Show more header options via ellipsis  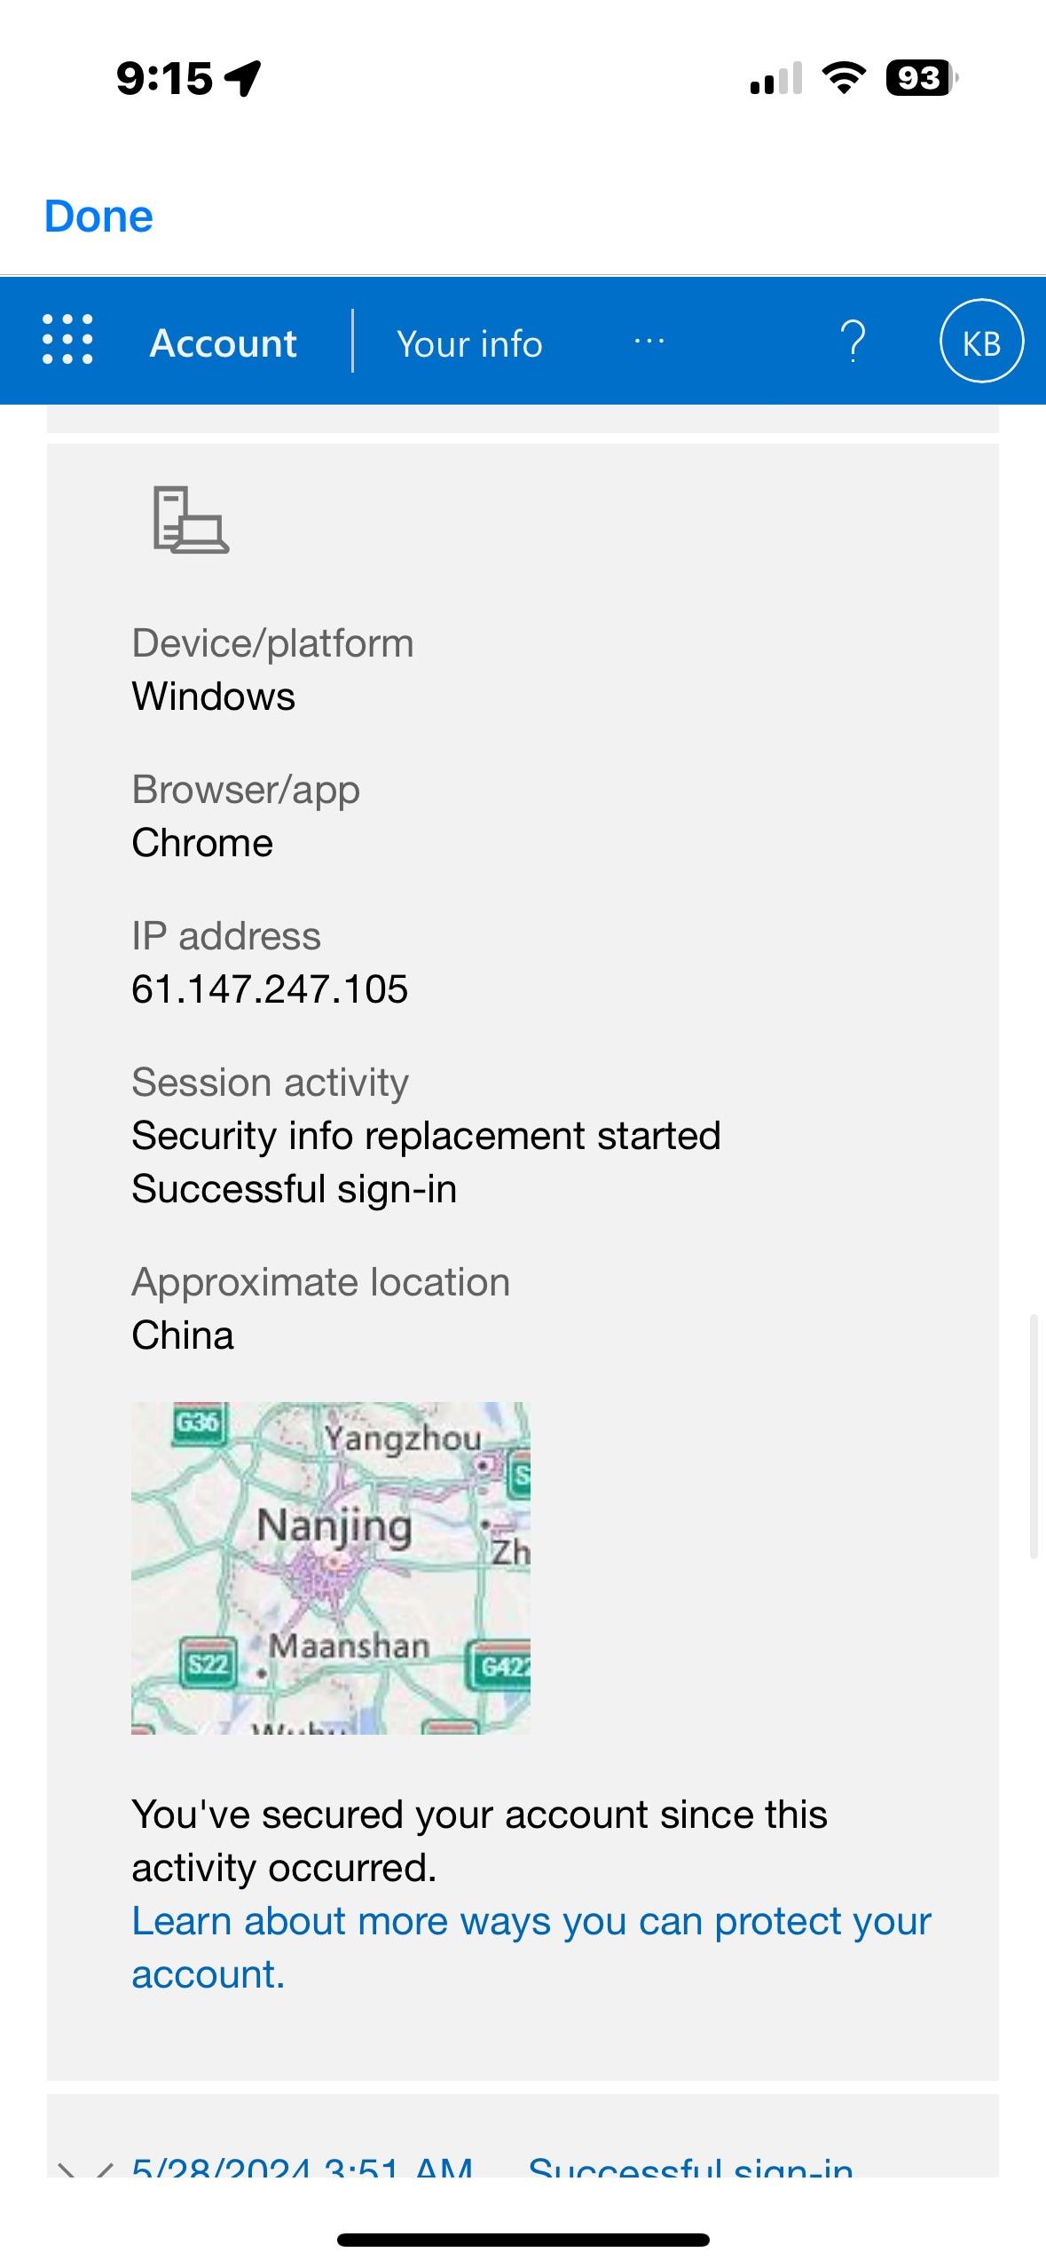pyautogui.click(x=649, y=342)
